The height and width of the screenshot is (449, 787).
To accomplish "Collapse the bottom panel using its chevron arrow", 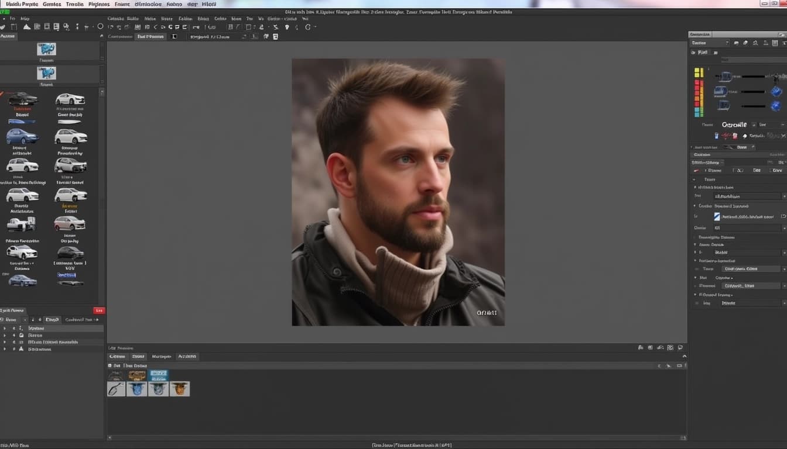I will tap(684, 356).
